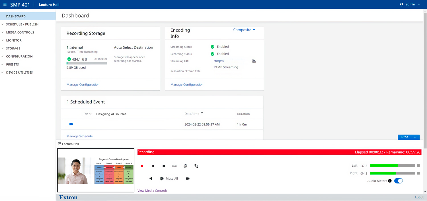Screen dimensions: 427x201
Task: Pause the current recording
Action: (x=153, y=166)
